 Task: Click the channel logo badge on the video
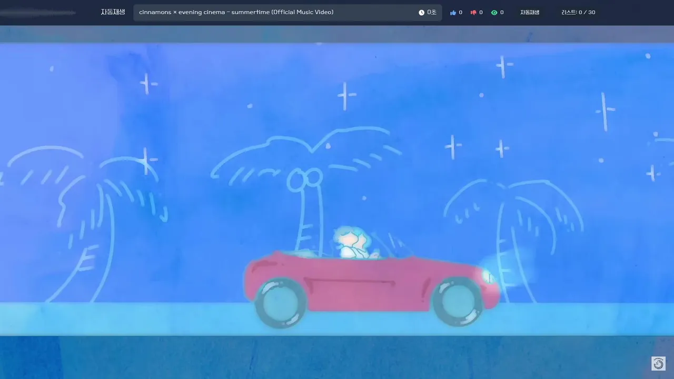pyautogui.click(x=658, y=363)
